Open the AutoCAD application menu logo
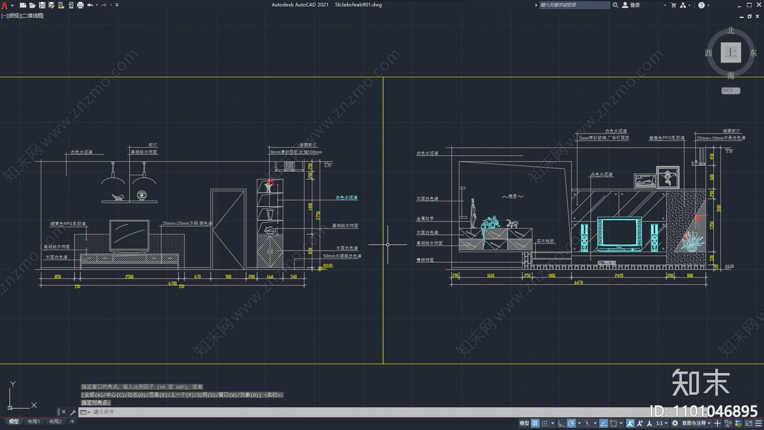764x430 pixels. click(x=5, y=5)
